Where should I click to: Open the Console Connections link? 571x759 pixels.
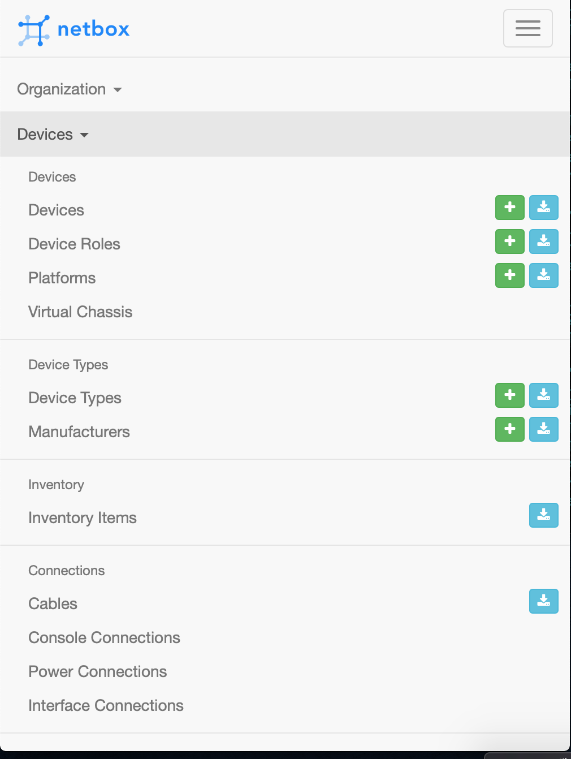[x=104, y=637]
